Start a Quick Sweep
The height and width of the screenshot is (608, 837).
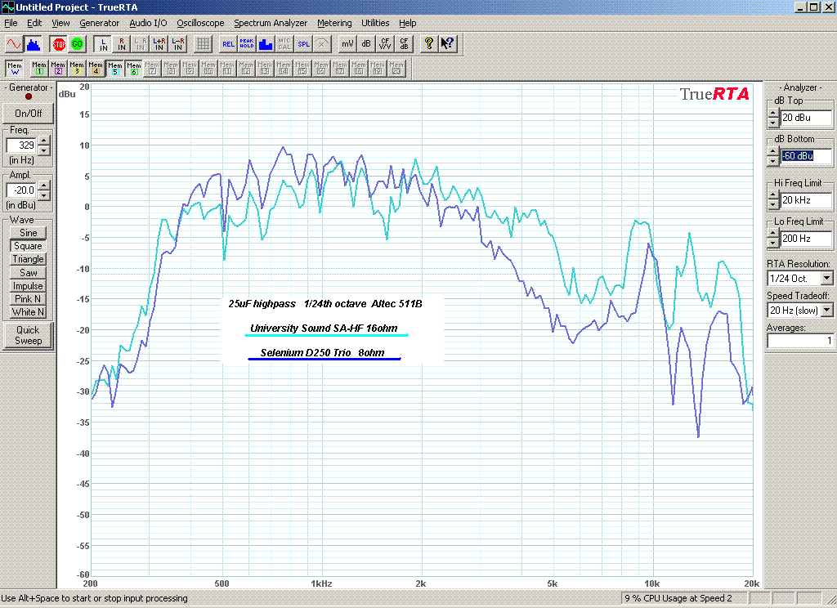click(x=29, y=335)
